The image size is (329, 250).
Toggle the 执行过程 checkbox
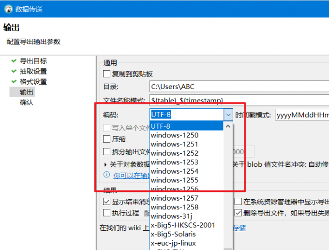[107, 213]
